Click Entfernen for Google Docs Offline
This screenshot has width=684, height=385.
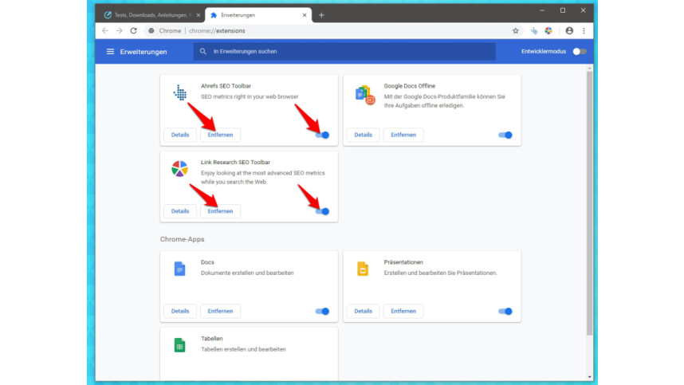pyautogui.click(x=403, y=135)
